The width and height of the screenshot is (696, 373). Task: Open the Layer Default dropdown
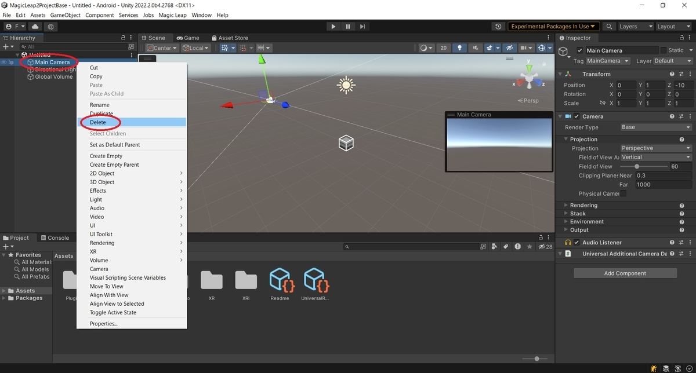[673, 61]
